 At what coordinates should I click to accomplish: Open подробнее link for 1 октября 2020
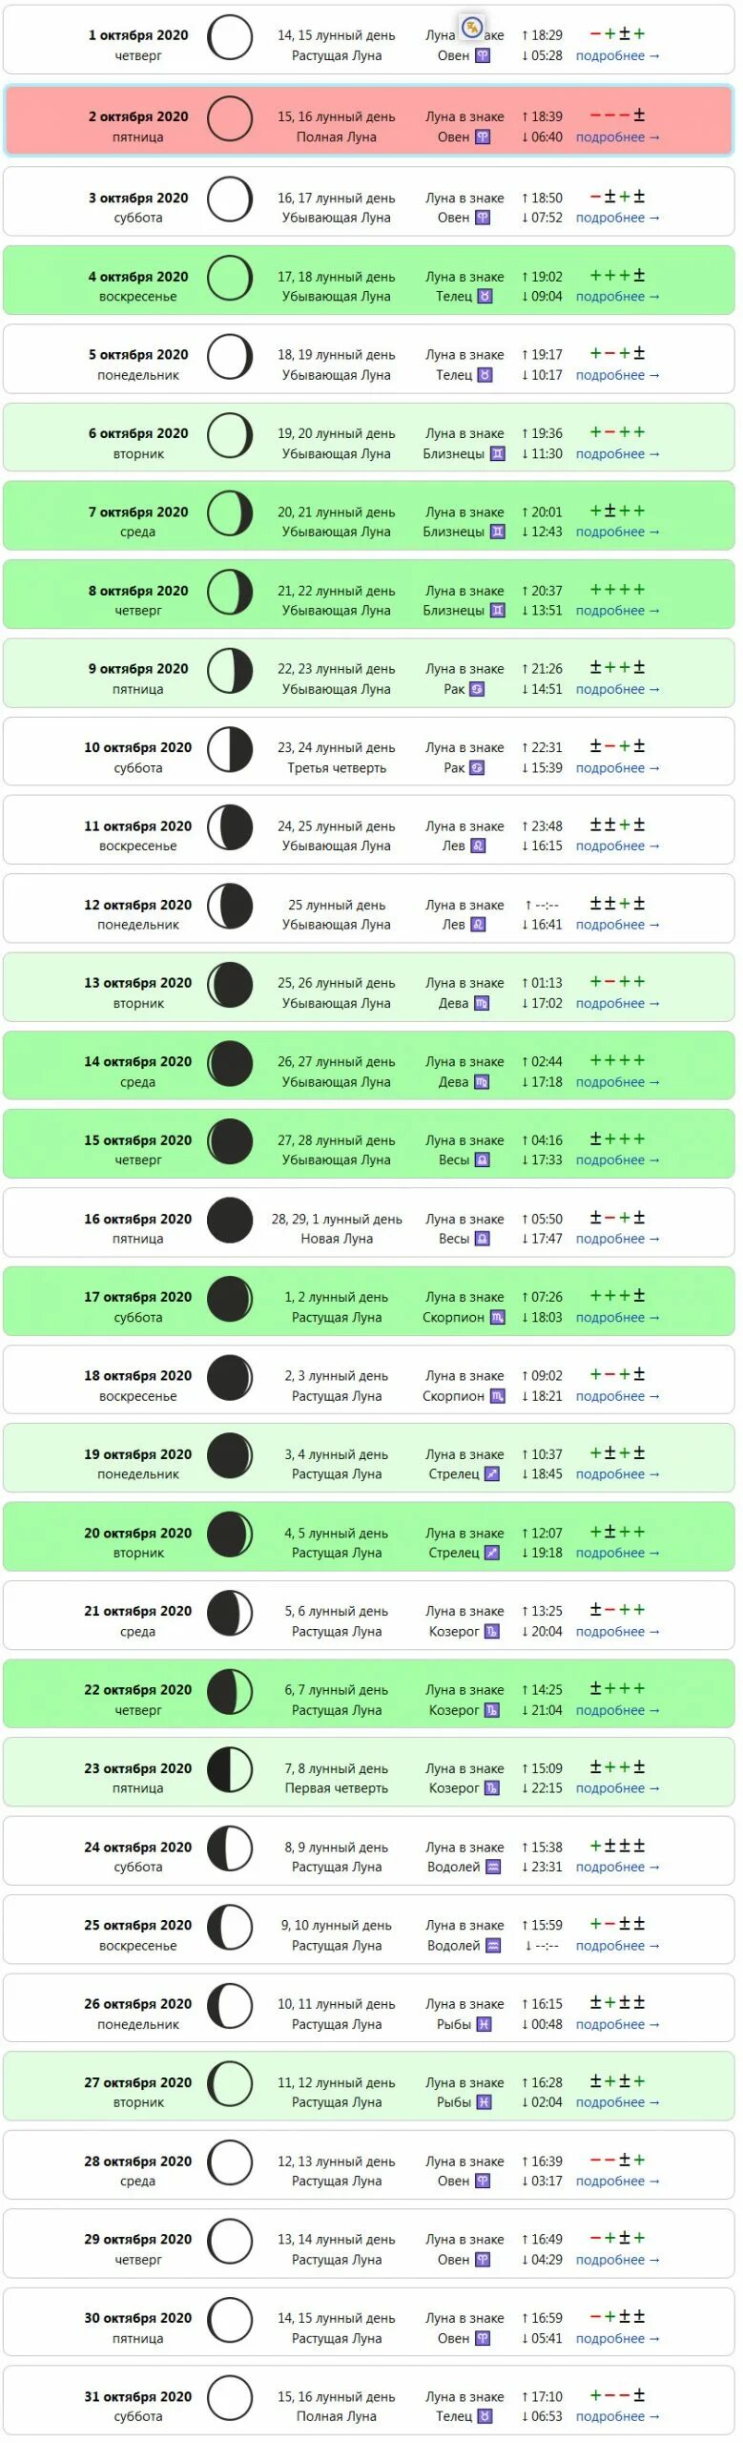point(617,56)
